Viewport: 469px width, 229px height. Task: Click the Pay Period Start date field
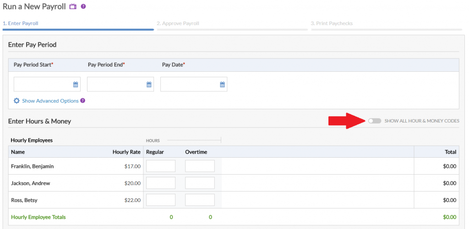pos(43,85)
